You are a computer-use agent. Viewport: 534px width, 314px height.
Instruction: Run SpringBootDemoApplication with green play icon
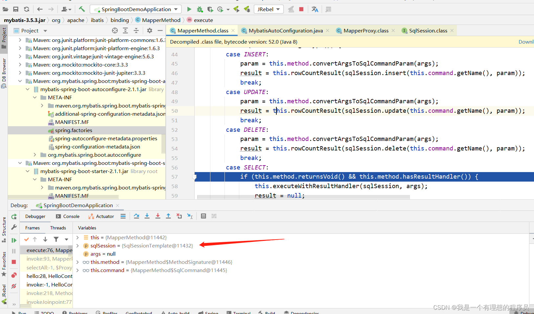click(x=189, y=9)
